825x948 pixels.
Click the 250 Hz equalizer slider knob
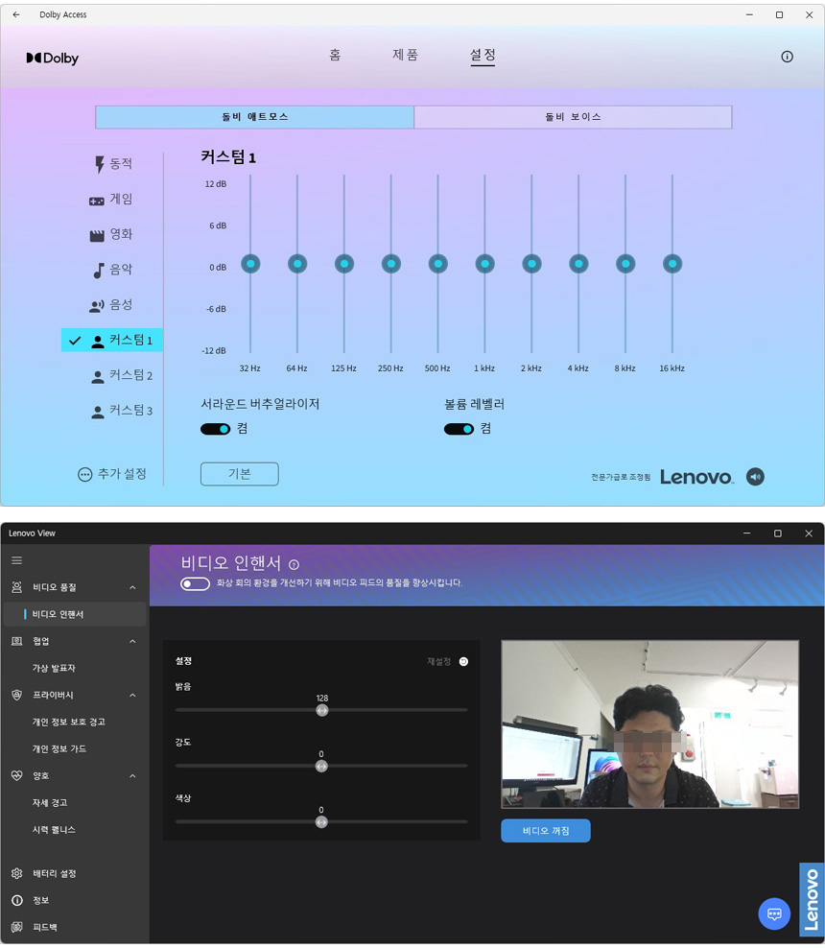pos(391,264)
